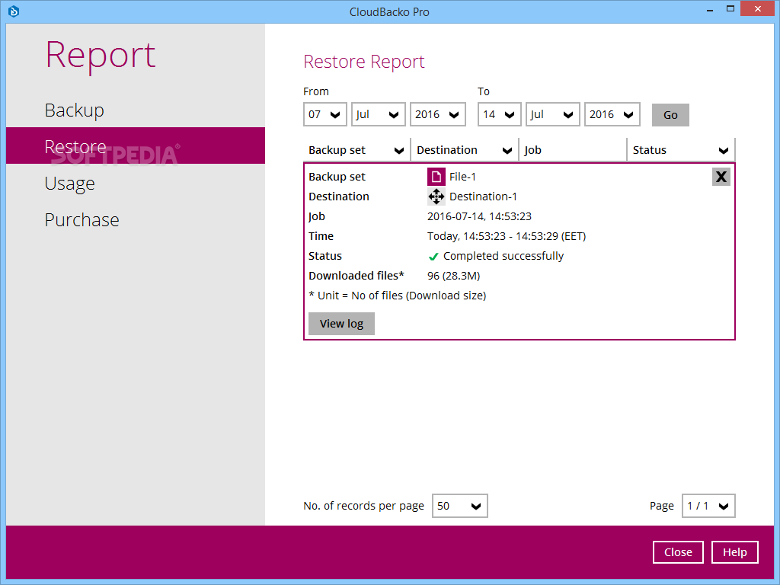Screen dimensions: 780x585
Task: Go to the Purchase section
Action: (136, 220)
